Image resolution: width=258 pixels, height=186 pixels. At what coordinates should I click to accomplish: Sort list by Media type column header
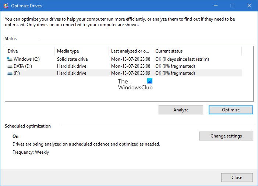81,51
